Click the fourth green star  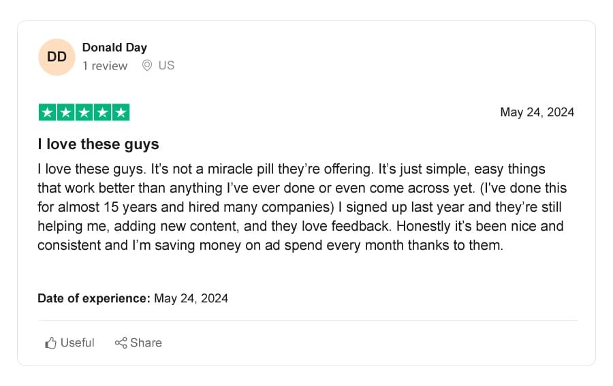pyautogui.click(x=102, y=112)
